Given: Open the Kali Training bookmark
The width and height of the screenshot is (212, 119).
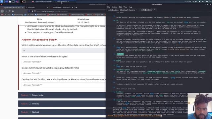Looking at the screenshot, I should (18, 15).
